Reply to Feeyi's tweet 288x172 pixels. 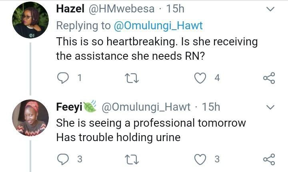pyautogui.click(x=63, y=159)
